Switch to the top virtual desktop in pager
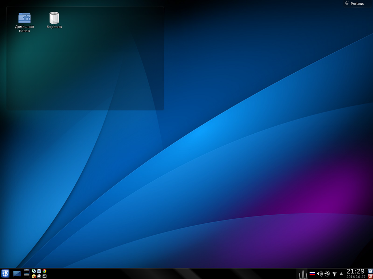373x279 pixels. click(27, 271)
